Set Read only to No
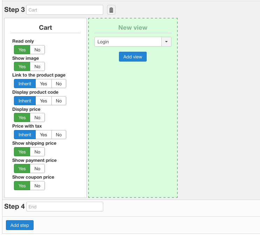This screenshot has width=260, height=237. [37, 50]
